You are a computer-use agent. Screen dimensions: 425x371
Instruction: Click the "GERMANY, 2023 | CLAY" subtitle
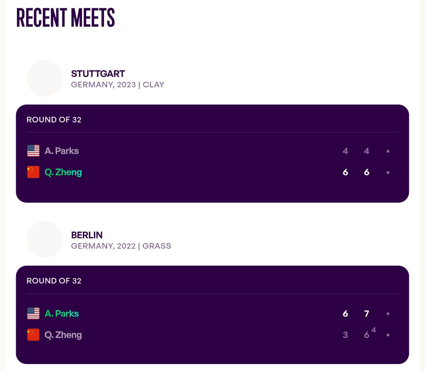point(117,84)
